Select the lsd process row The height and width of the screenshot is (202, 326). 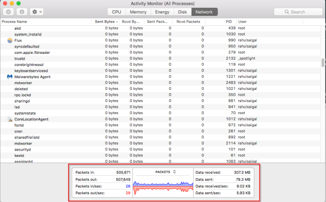160,107
